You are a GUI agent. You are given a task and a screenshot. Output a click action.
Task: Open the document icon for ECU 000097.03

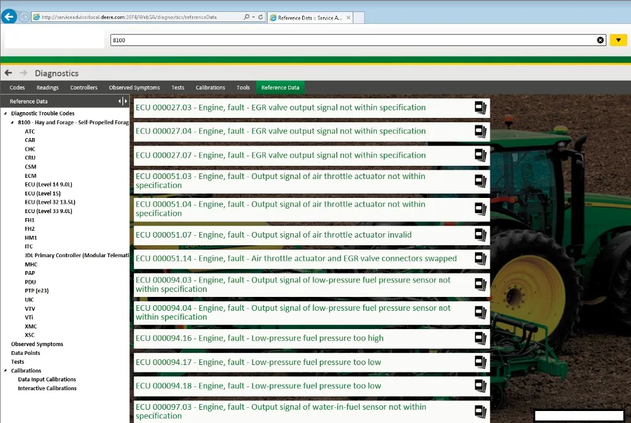point(480,411)
